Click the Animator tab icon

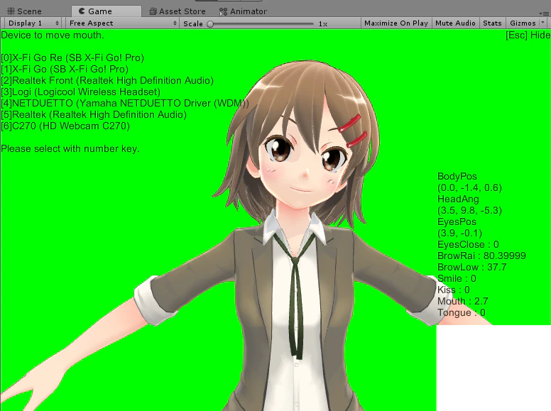223,12
